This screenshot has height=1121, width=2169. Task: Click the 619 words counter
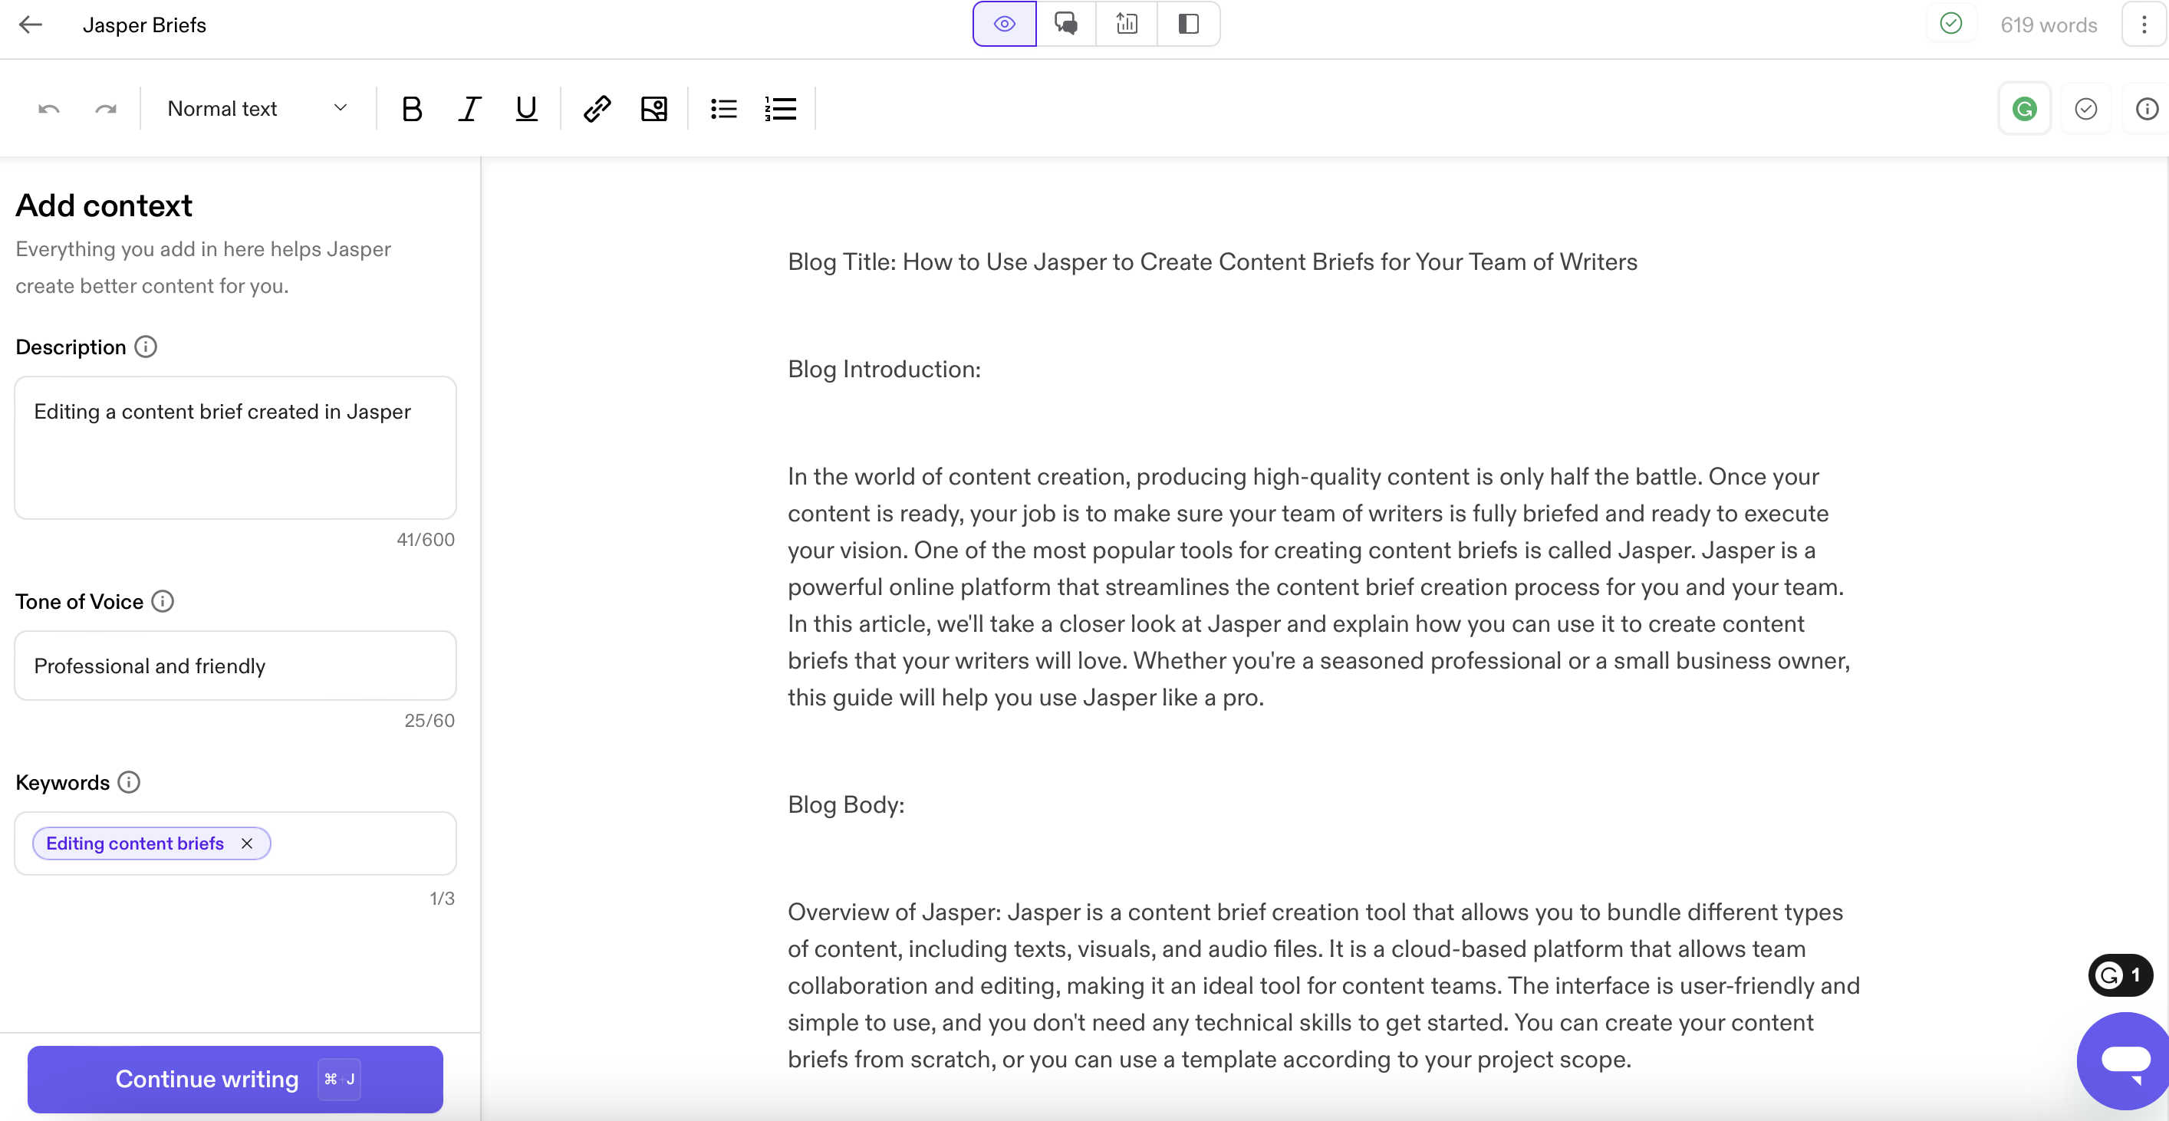[2049, 25]
